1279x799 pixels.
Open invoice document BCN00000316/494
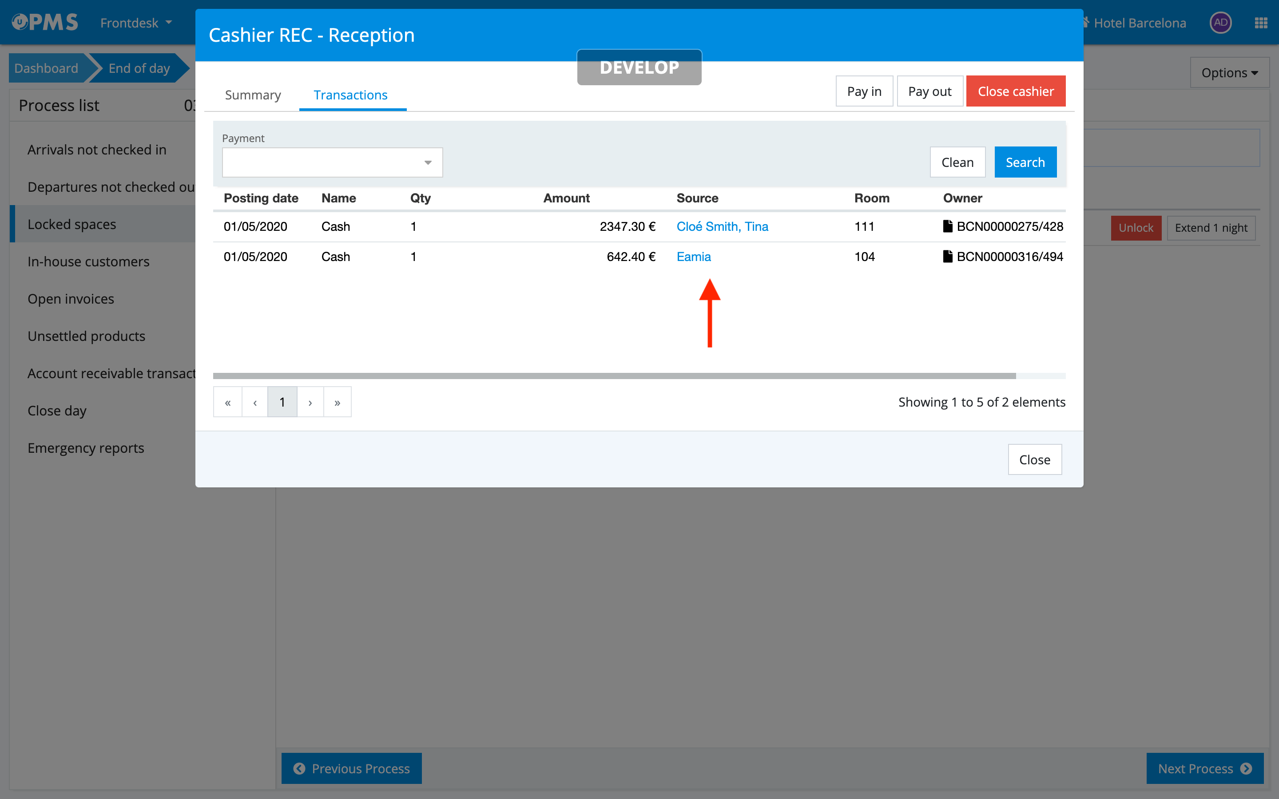[1009, 257]
